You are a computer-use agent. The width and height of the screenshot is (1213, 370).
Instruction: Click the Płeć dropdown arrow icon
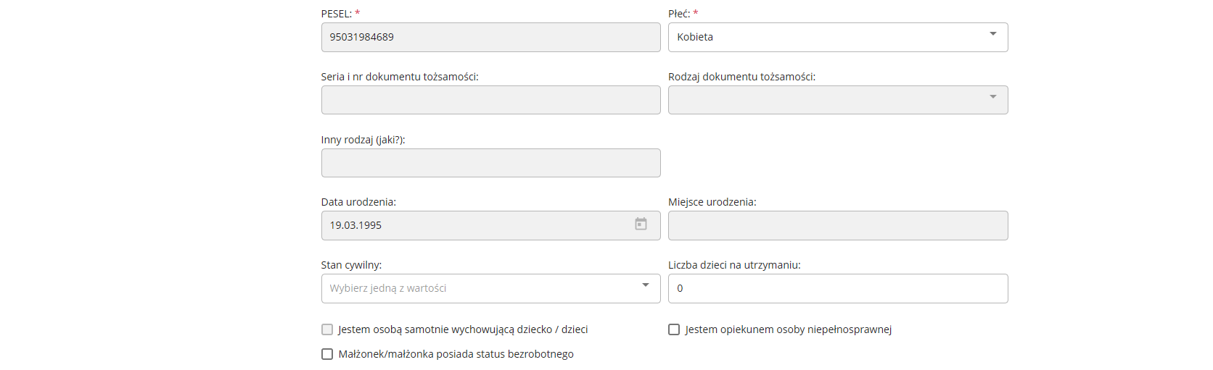pyautogui.click(x=992, y=34)
